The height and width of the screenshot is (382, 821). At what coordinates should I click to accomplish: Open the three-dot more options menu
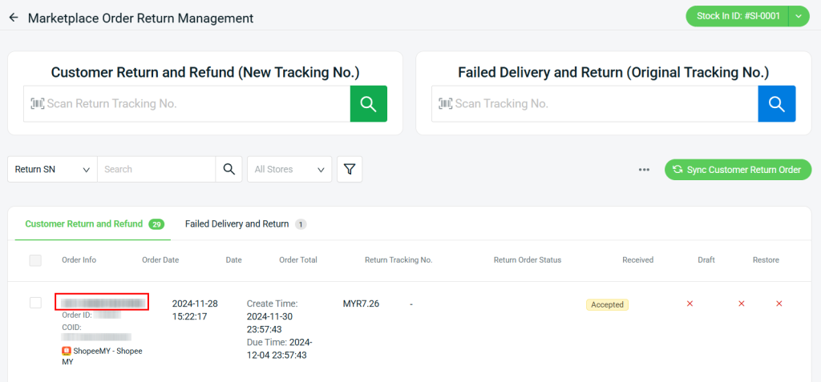[644, 170]
